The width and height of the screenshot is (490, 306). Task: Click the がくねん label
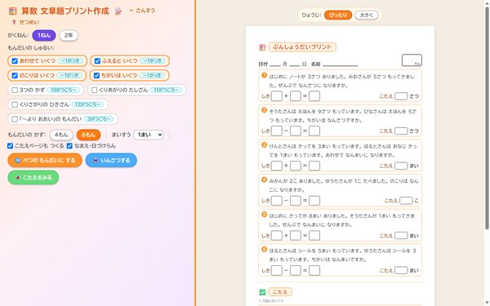(x=18, y=35)
